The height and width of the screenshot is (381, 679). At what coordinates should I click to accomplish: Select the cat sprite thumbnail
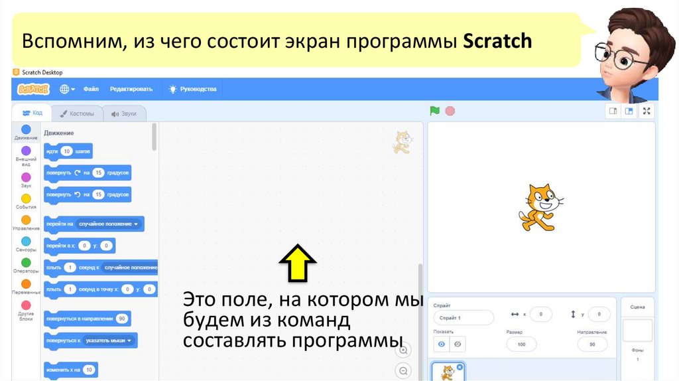(448, 372)
